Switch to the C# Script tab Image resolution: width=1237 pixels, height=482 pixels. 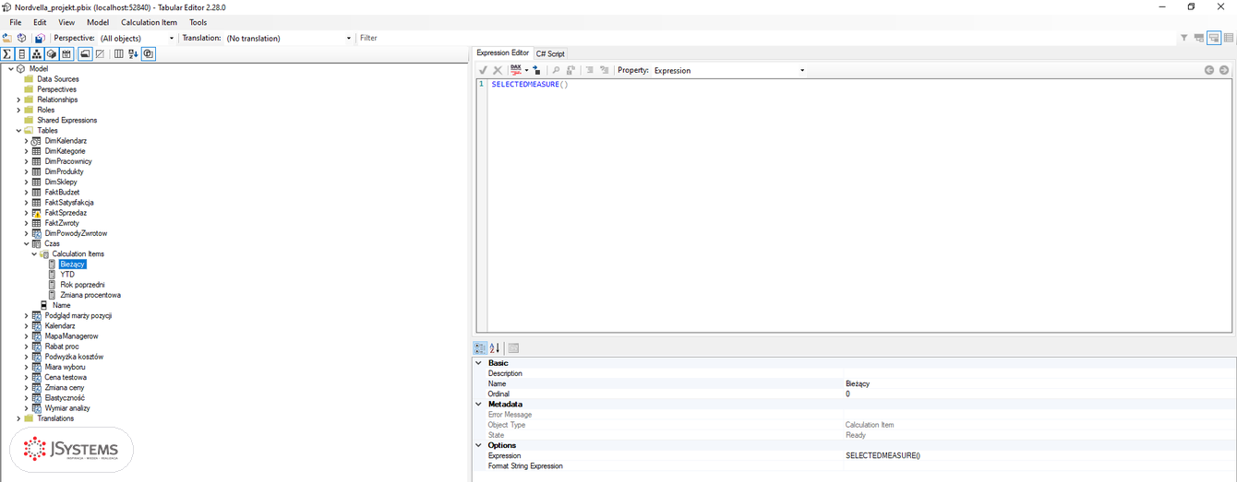point(550,53)
